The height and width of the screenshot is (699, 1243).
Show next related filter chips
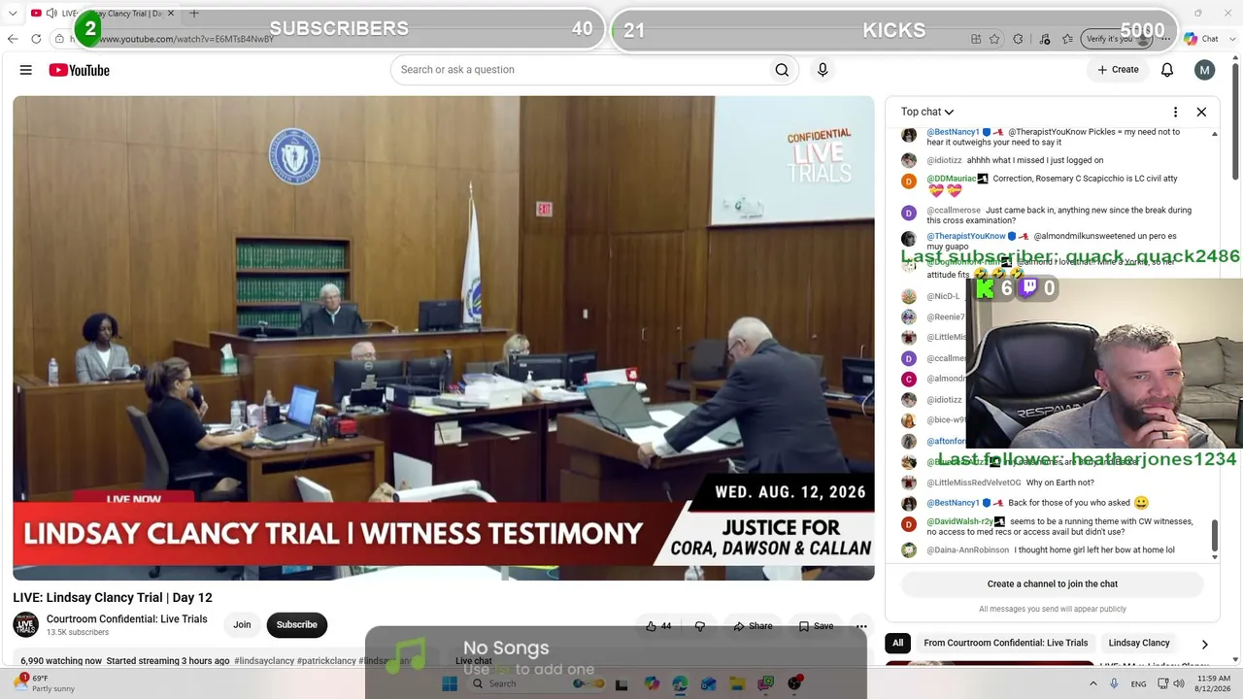[x=1204, y=644]
